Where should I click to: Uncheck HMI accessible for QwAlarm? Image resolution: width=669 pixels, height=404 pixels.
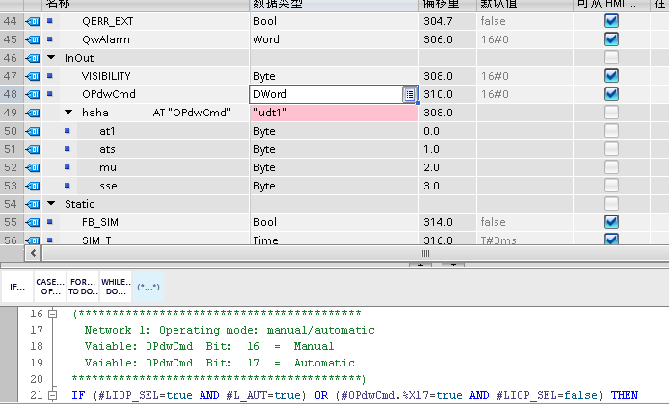(x=611, y=39)
